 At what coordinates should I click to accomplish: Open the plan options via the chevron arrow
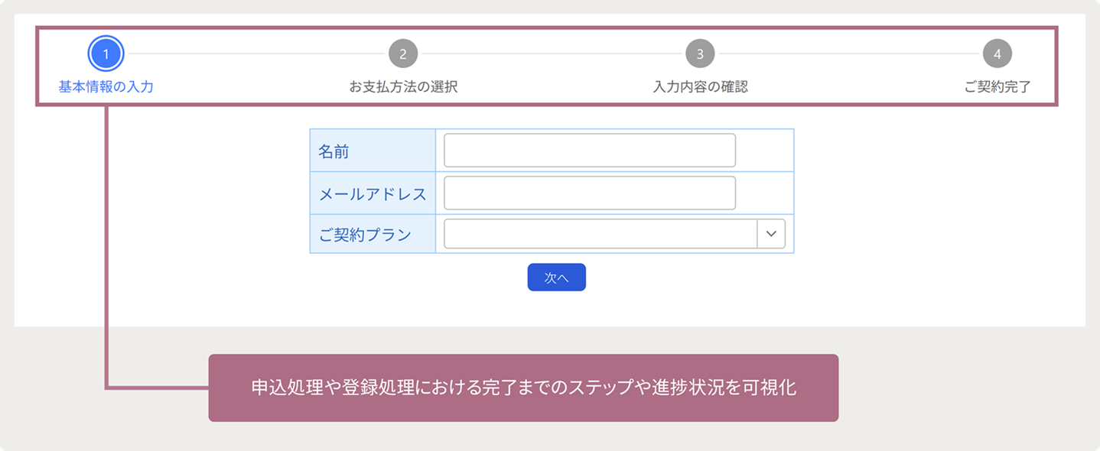pyautogui.click(x=773, y=233)
